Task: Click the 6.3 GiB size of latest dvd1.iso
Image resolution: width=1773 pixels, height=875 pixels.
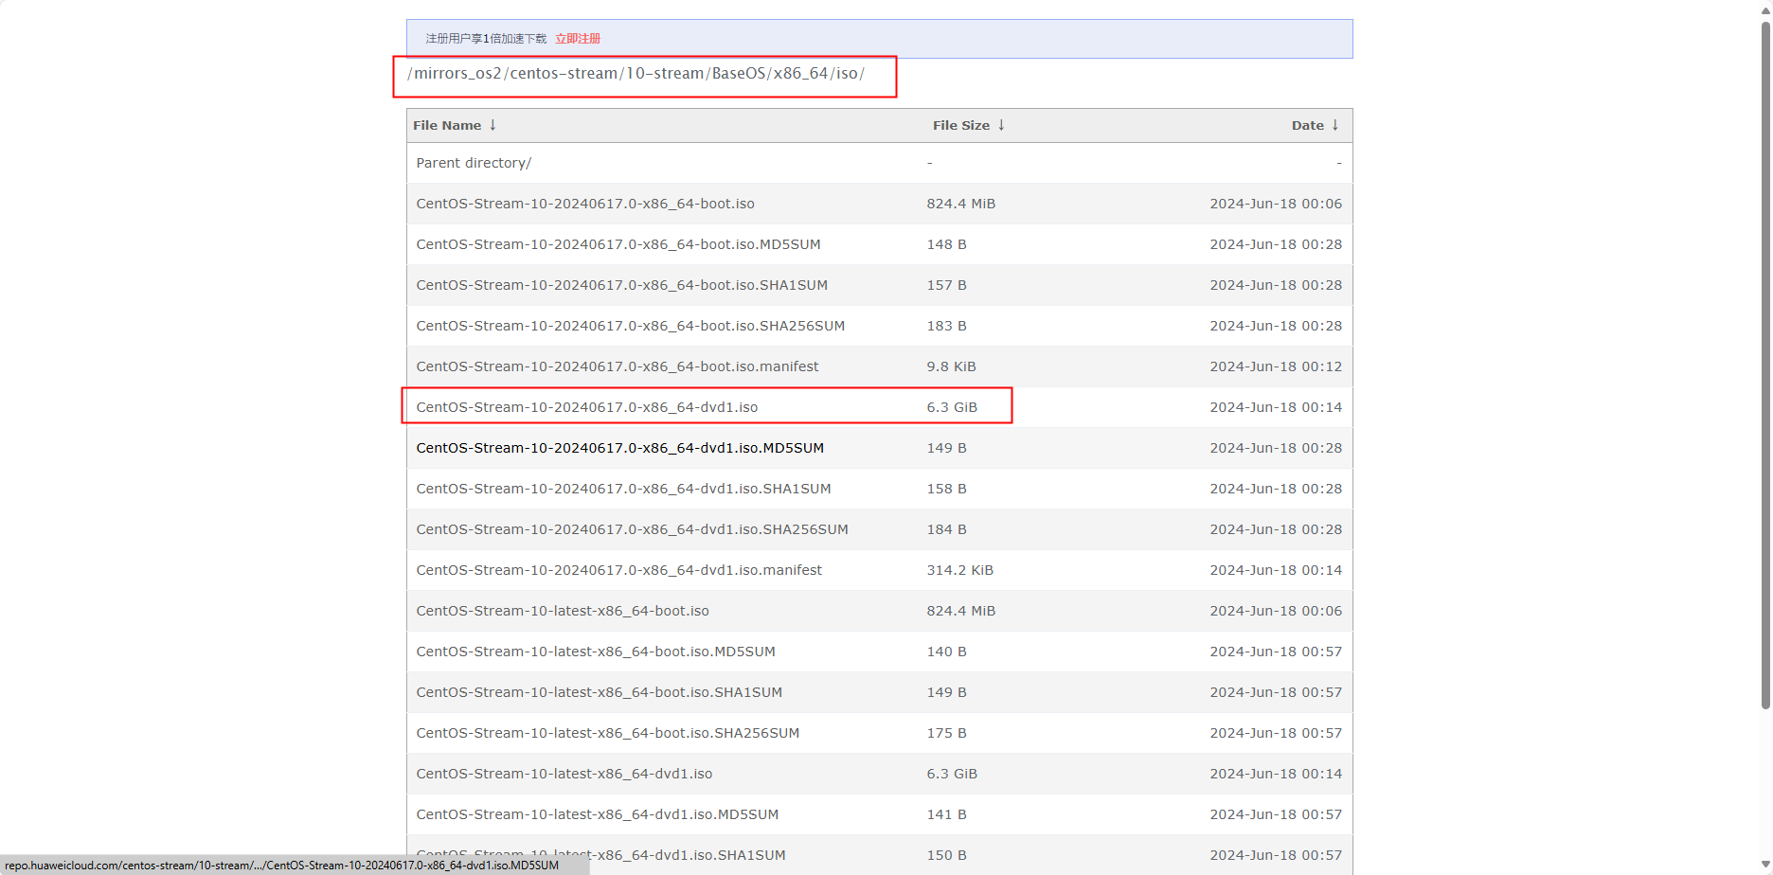Action: (x=952, y=774)
